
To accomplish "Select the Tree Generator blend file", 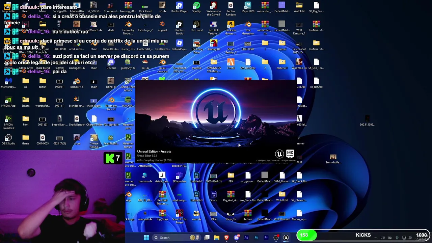I will coord(248,28).
